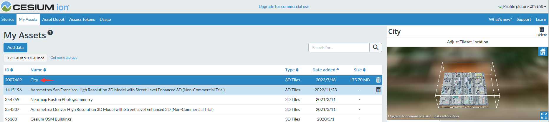Click the Add data button

pos(15,47)
